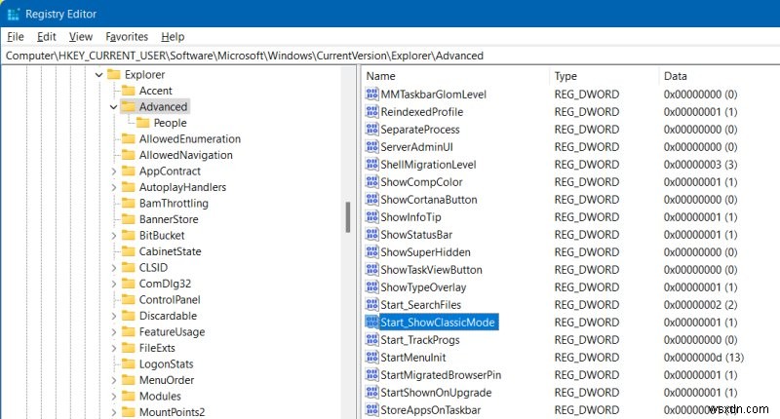Open the Favorites menu
The image size is (780, 419).
(127, 37)
